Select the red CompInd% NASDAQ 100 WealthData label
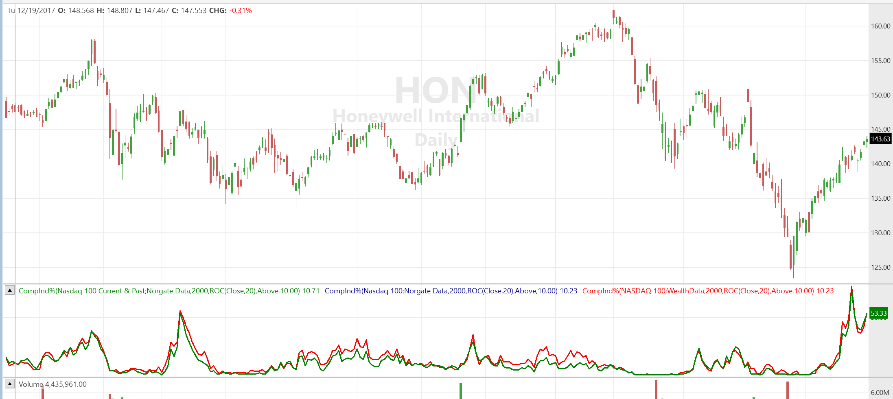 click(708, 291)
